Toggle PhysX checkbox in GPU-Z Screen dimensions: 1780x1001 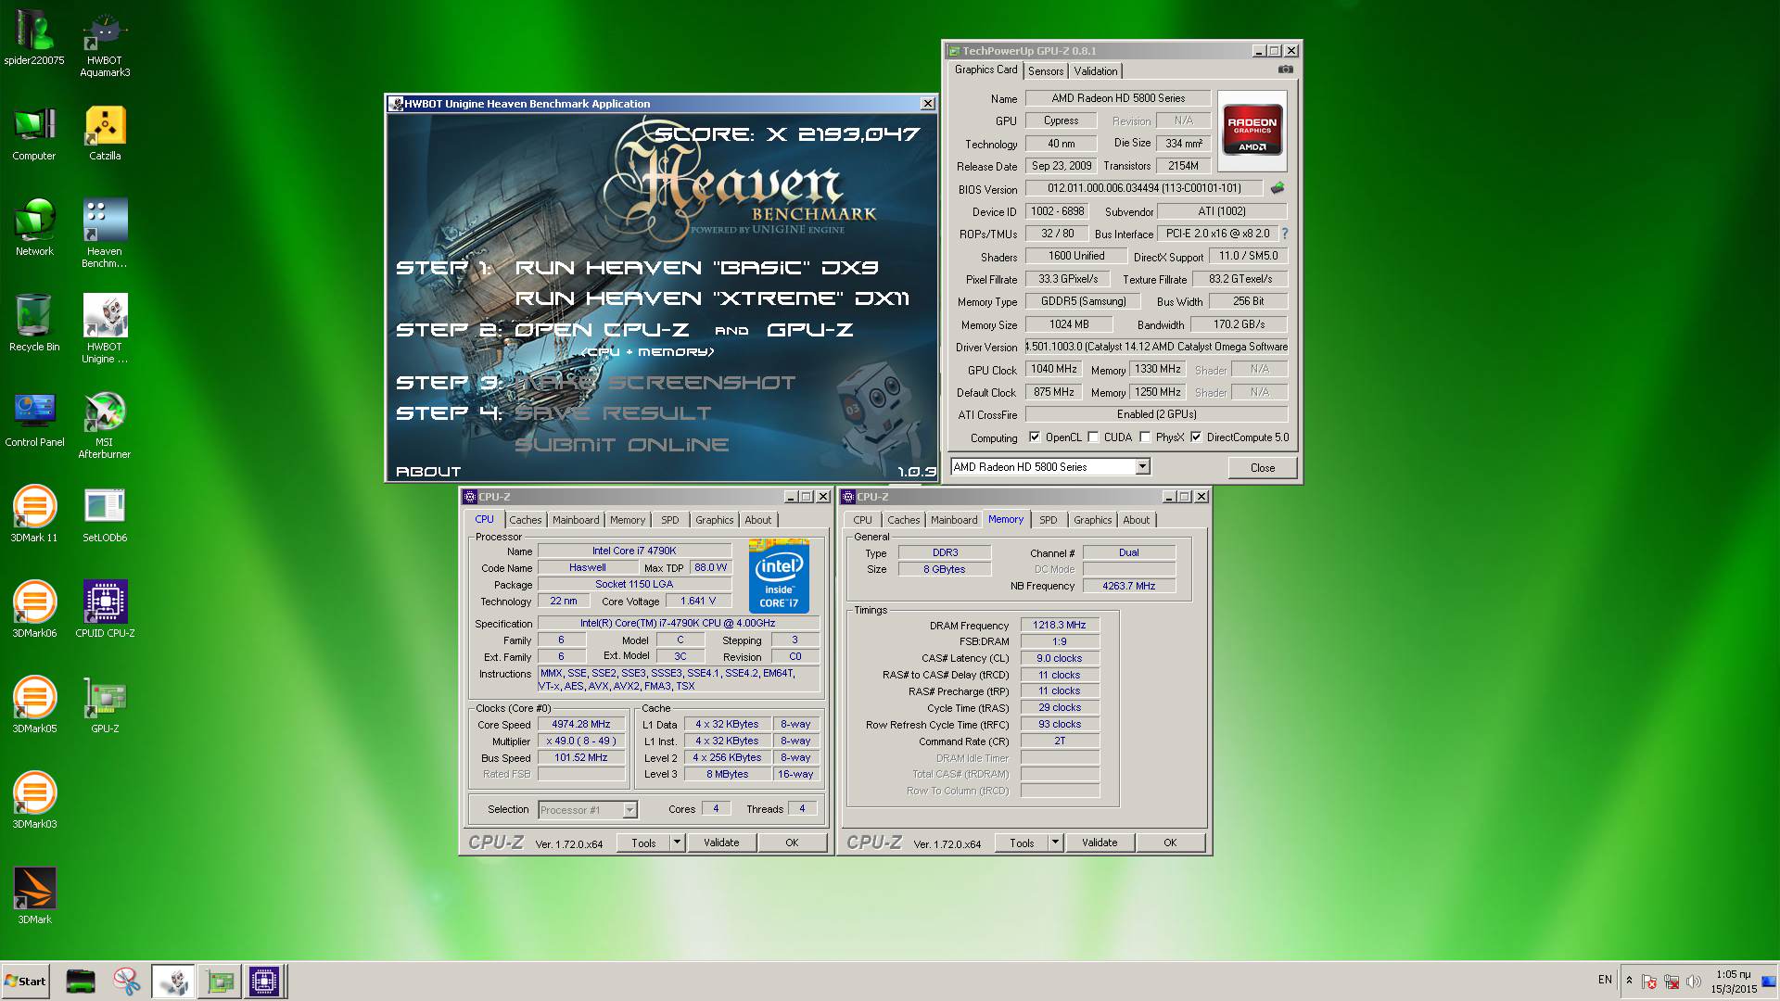(x=1145, y=437)
